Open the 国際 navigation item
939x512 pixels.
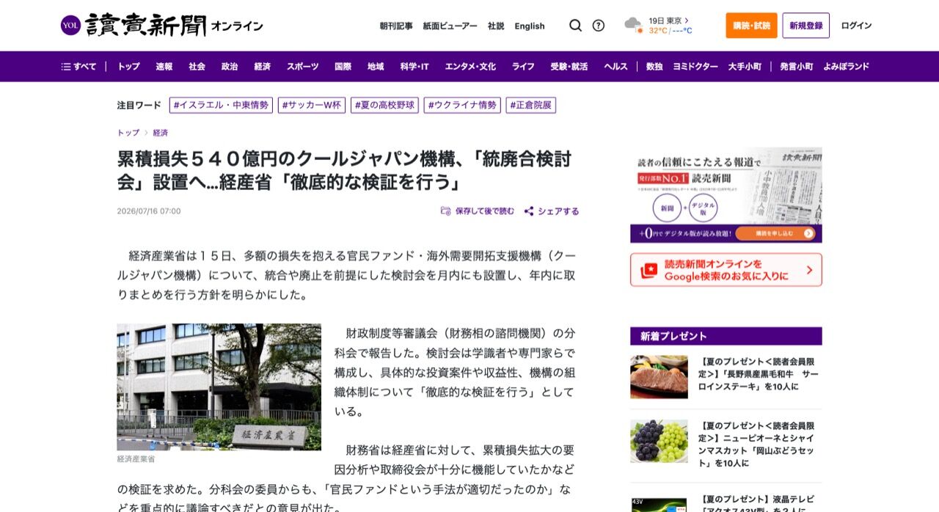[x=343, y=66]
